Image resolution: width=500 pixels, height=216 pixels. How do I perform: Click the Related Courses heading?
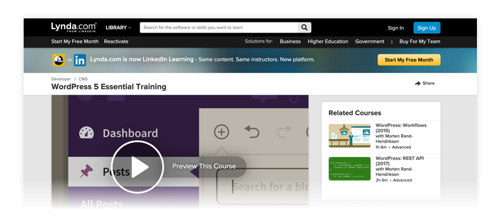(354, 113)
